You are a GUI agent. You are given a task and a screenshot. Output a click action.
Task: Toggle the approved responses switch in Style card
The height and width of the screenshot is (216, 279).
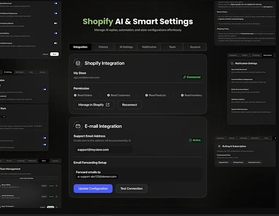pos(44,138)
